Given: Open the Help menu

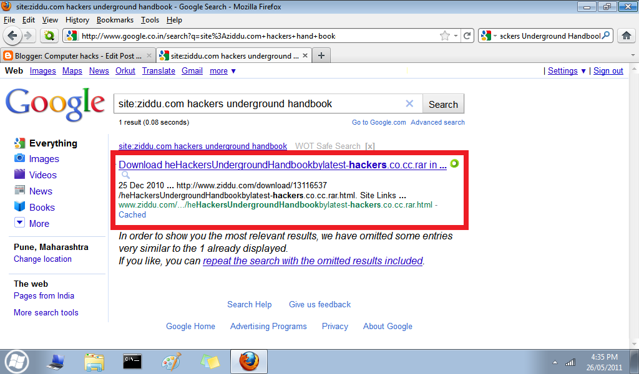Looking at the screenshot, I should coord(174,20).
